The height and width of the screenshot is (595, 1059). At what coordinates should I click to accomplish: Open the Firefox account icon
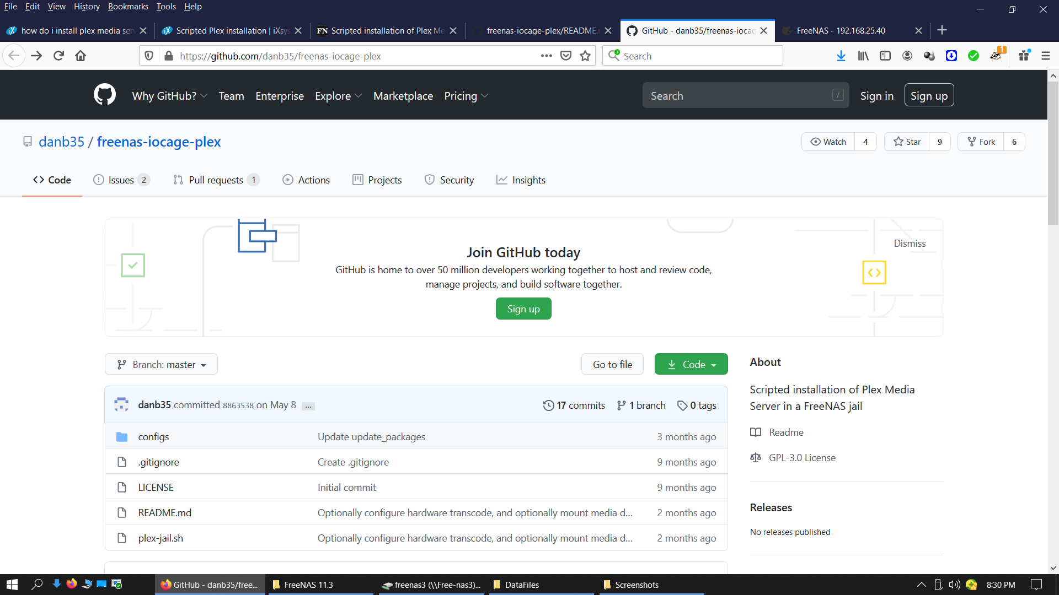pyautogui.click(x=907, y=56)
